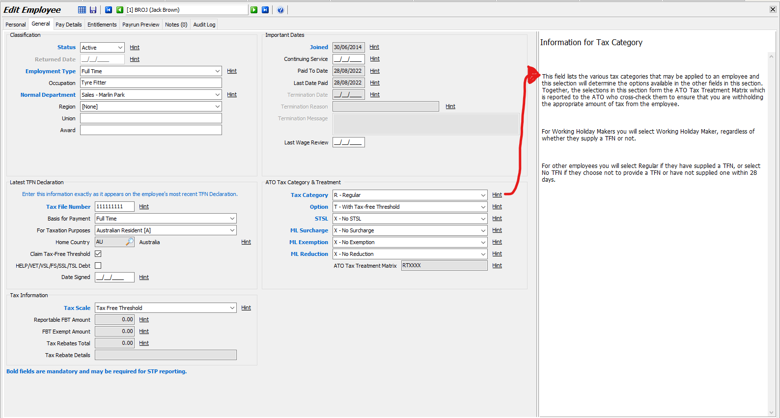Click the Joined date field
780x418 pixels.
[349, 47]
